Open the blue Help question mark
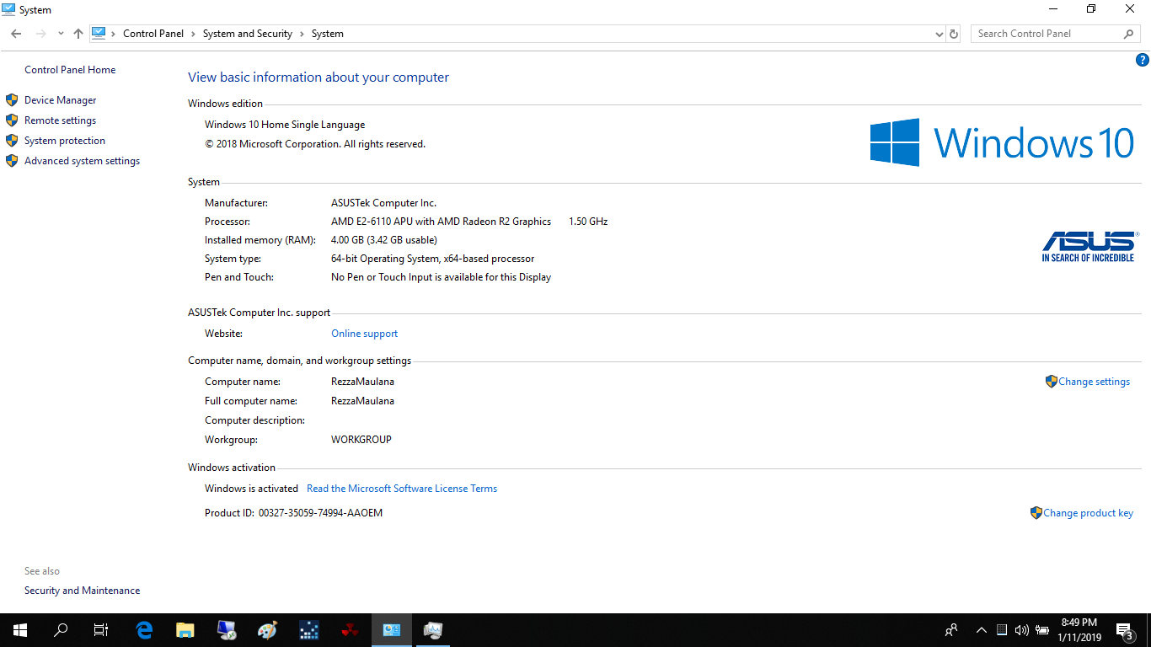1151x647 pixels. click(x=1143, y=60)
